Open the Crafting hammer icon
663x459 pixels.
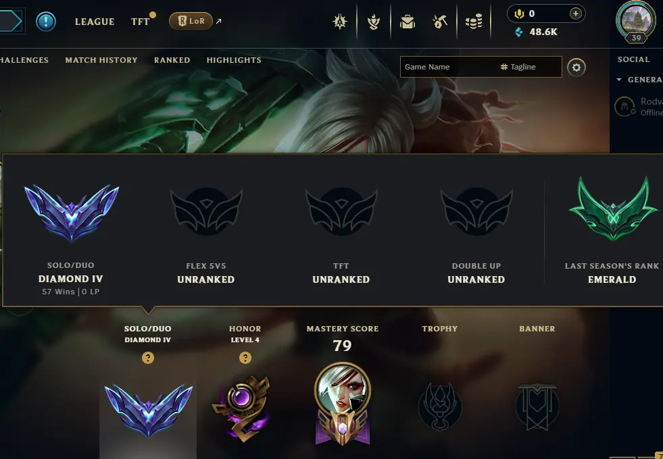click(x=440, y=22)
